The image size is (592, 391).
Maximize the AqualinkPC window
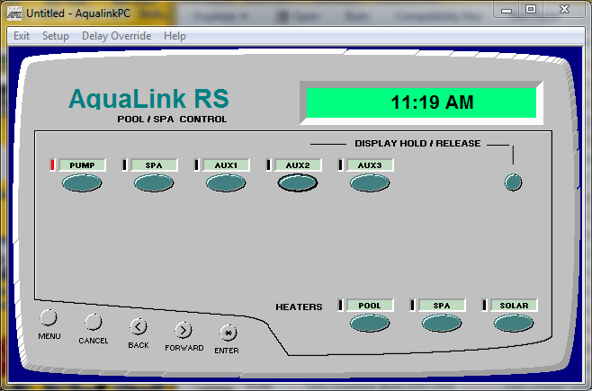(x=531, y=10)
